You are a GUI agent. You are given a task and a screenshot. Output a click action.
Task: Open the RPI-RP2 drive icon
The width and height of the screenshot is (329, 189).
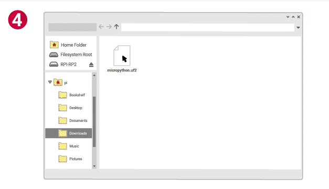[54, 64]
